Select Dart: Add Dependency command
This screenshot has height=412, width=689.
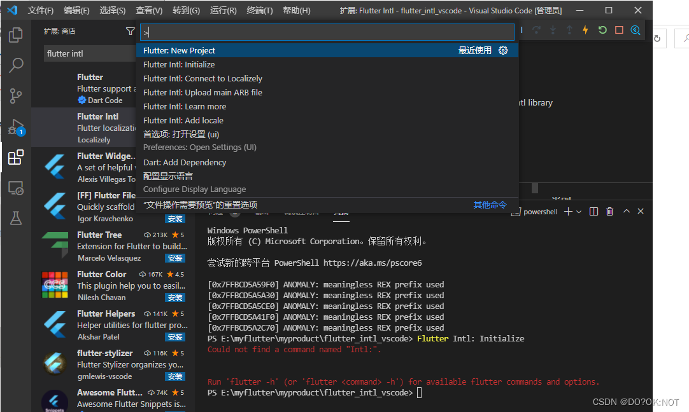click(327, 162)
